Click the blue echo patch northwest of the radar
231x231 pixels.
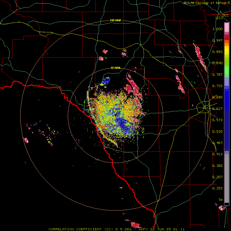point(106,81)
